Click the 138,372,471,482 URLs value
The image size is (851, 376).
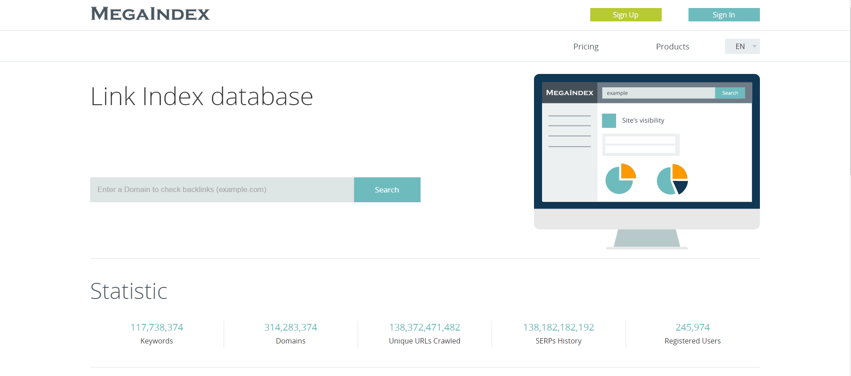pyautogui.click(x=425, y=327)
